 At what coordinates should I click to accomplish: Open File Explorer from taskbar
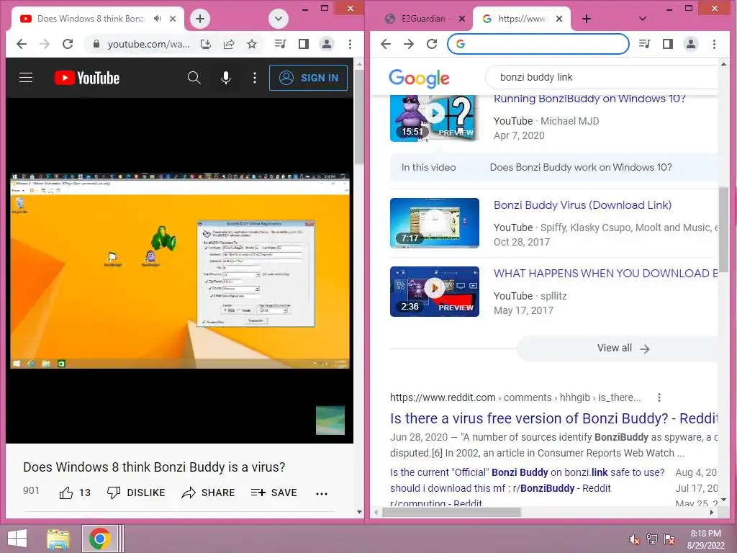[58, 539]
